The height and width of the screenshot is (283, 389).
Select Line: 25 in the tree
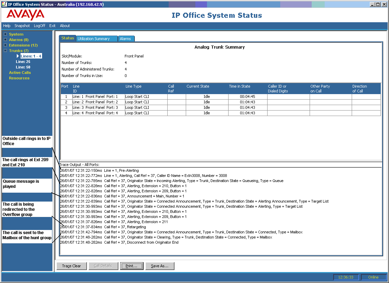[23, 62]
